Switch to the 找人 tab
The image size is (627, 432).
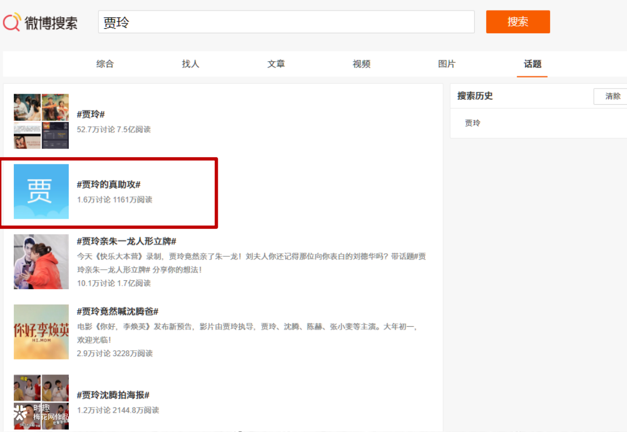point(191,64)
